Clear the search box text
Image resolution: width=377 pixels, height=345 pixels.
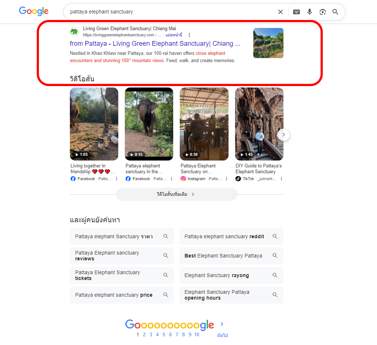click(x=280, y=12)
